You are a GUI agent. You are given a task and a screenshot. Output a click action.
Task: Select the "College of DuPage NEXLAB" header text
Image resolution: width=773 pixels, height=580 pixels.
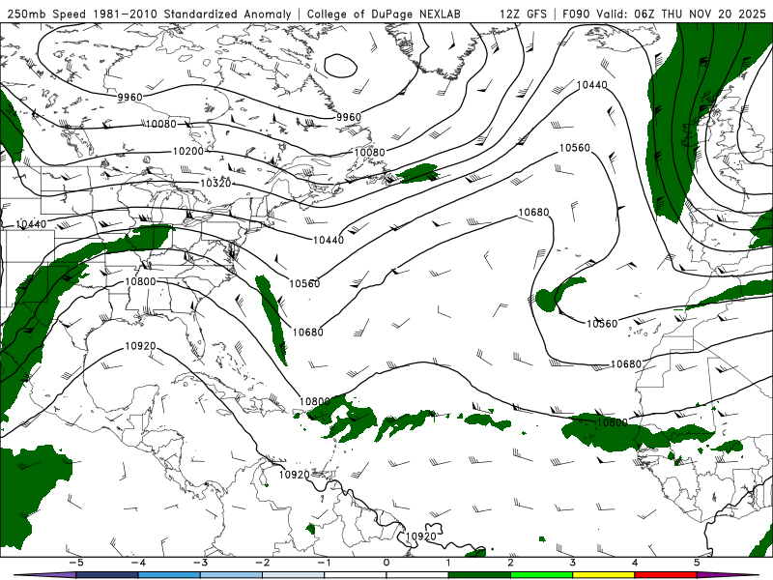pos(384,14)
